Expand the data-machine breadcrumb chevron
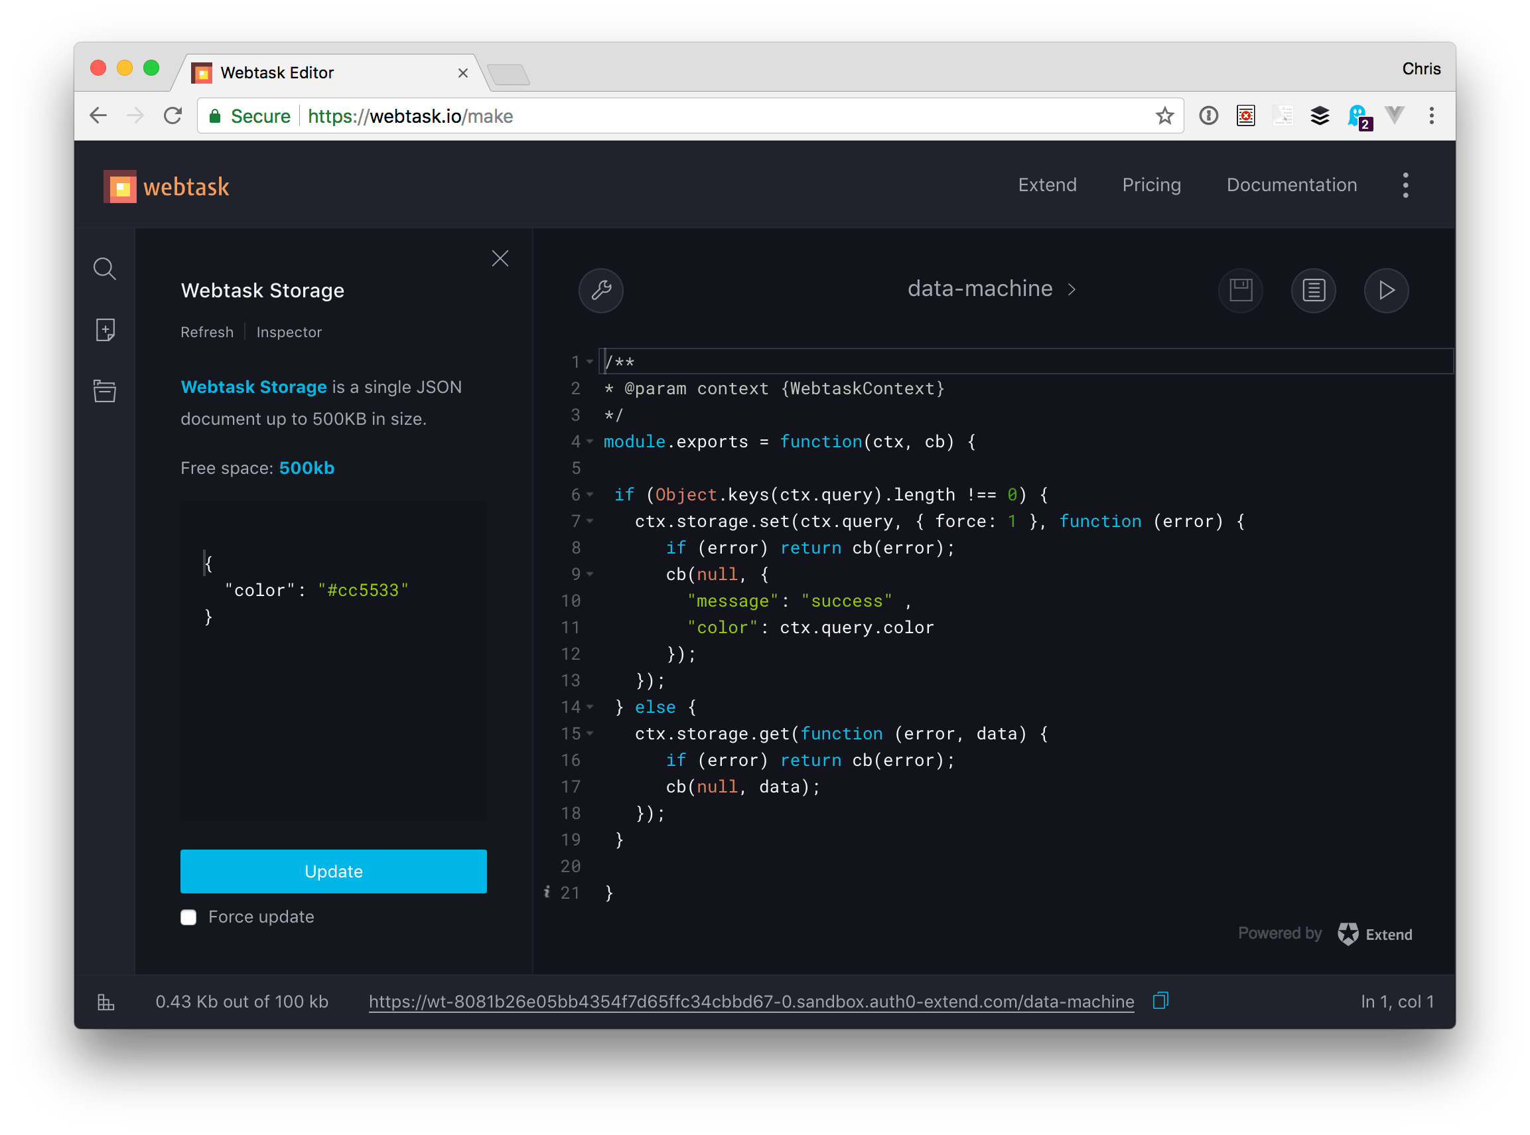1530x1135 pixels. click(1072, 289)
